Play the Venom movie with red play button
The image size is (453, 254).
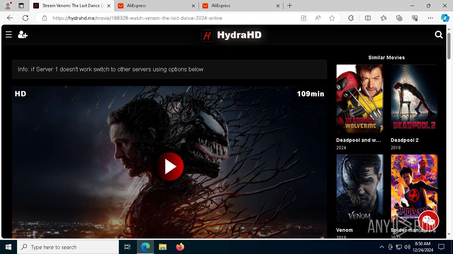(x=170, y=167)
